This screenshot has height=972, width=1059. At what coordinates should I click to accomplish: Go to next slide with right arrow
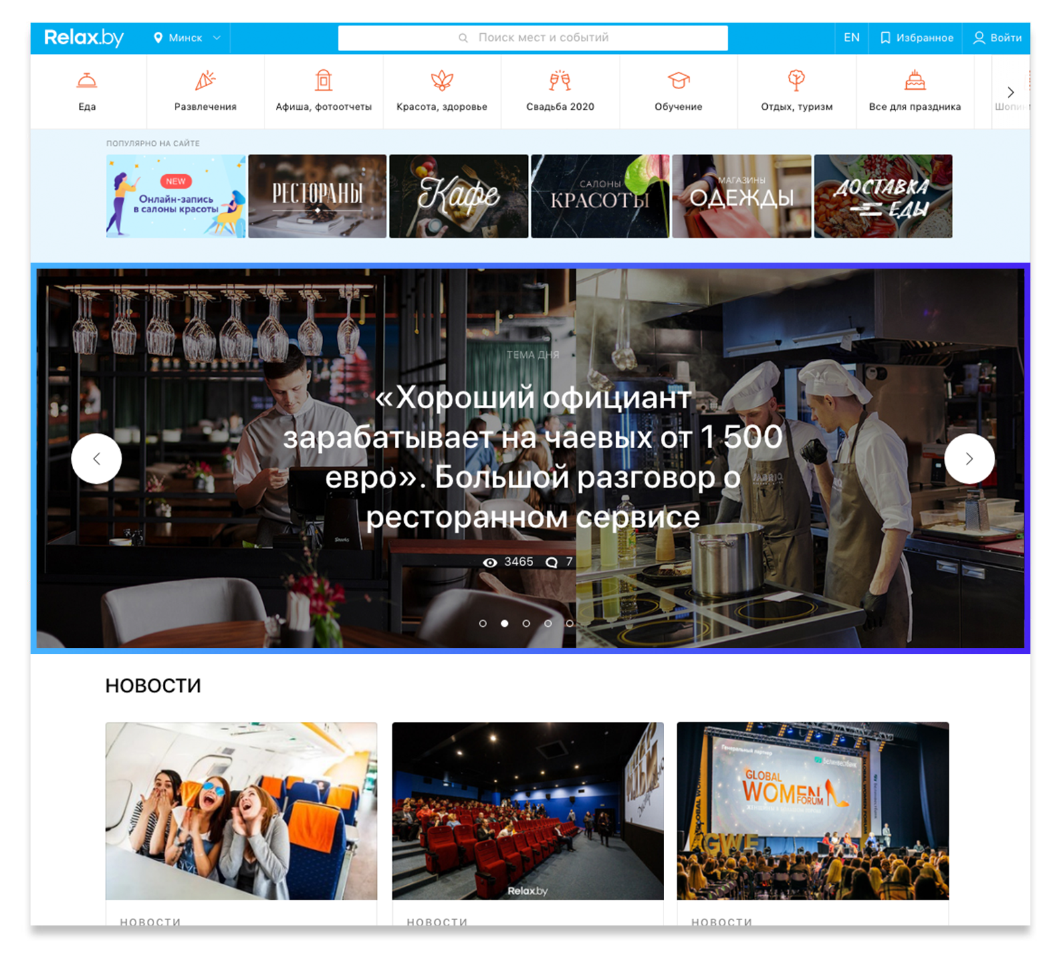click(x=969, y=459)
